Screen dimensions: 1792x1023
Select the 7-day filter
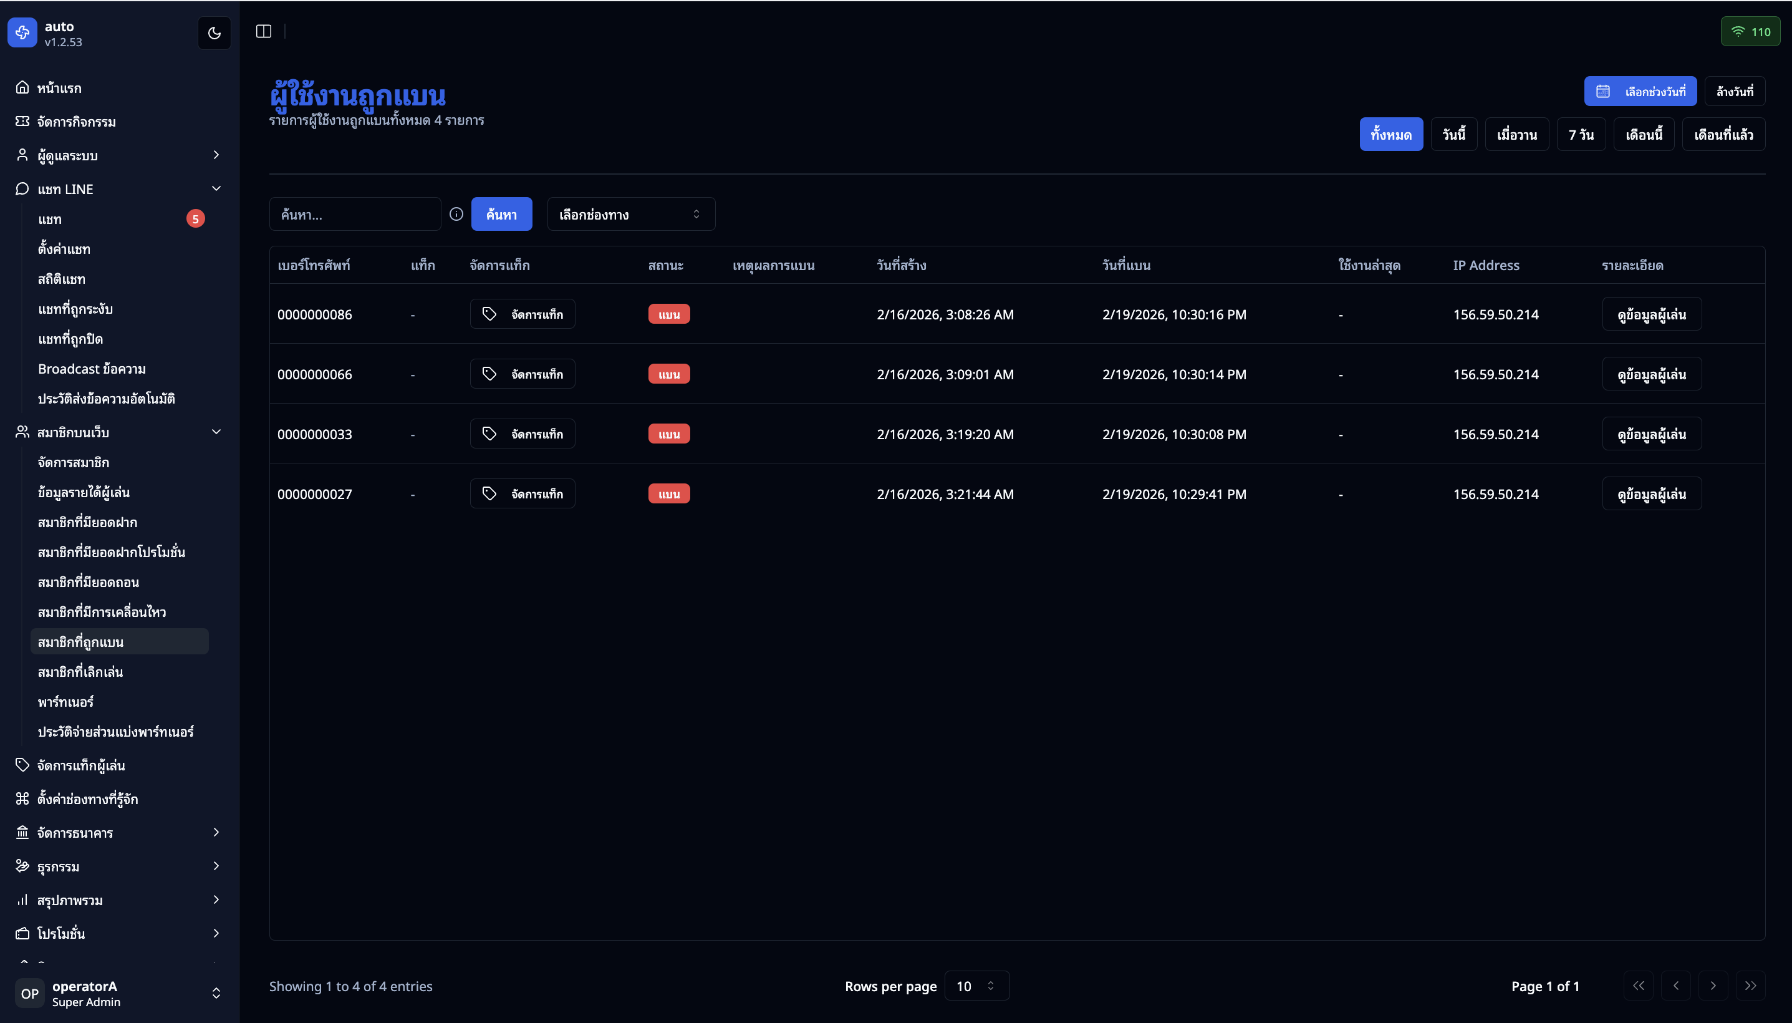tap(1581, 134)
